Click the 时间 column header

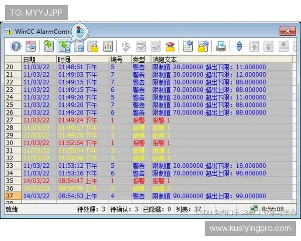coord(83,59)
